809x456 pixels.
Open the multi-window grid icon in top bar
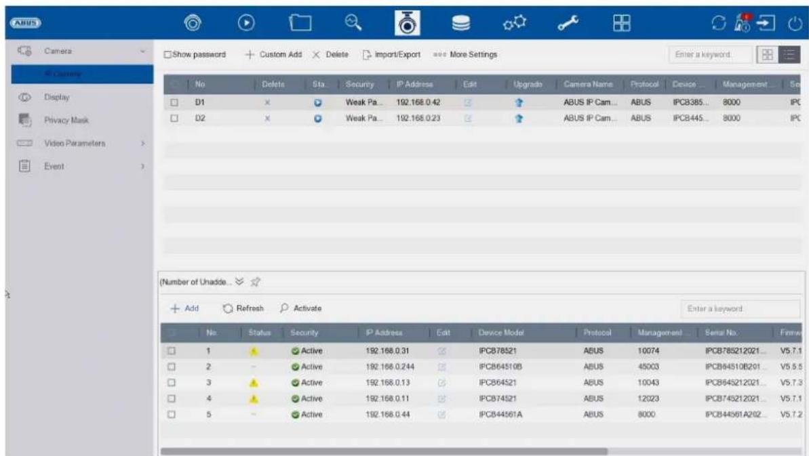[x=621, y=23]
